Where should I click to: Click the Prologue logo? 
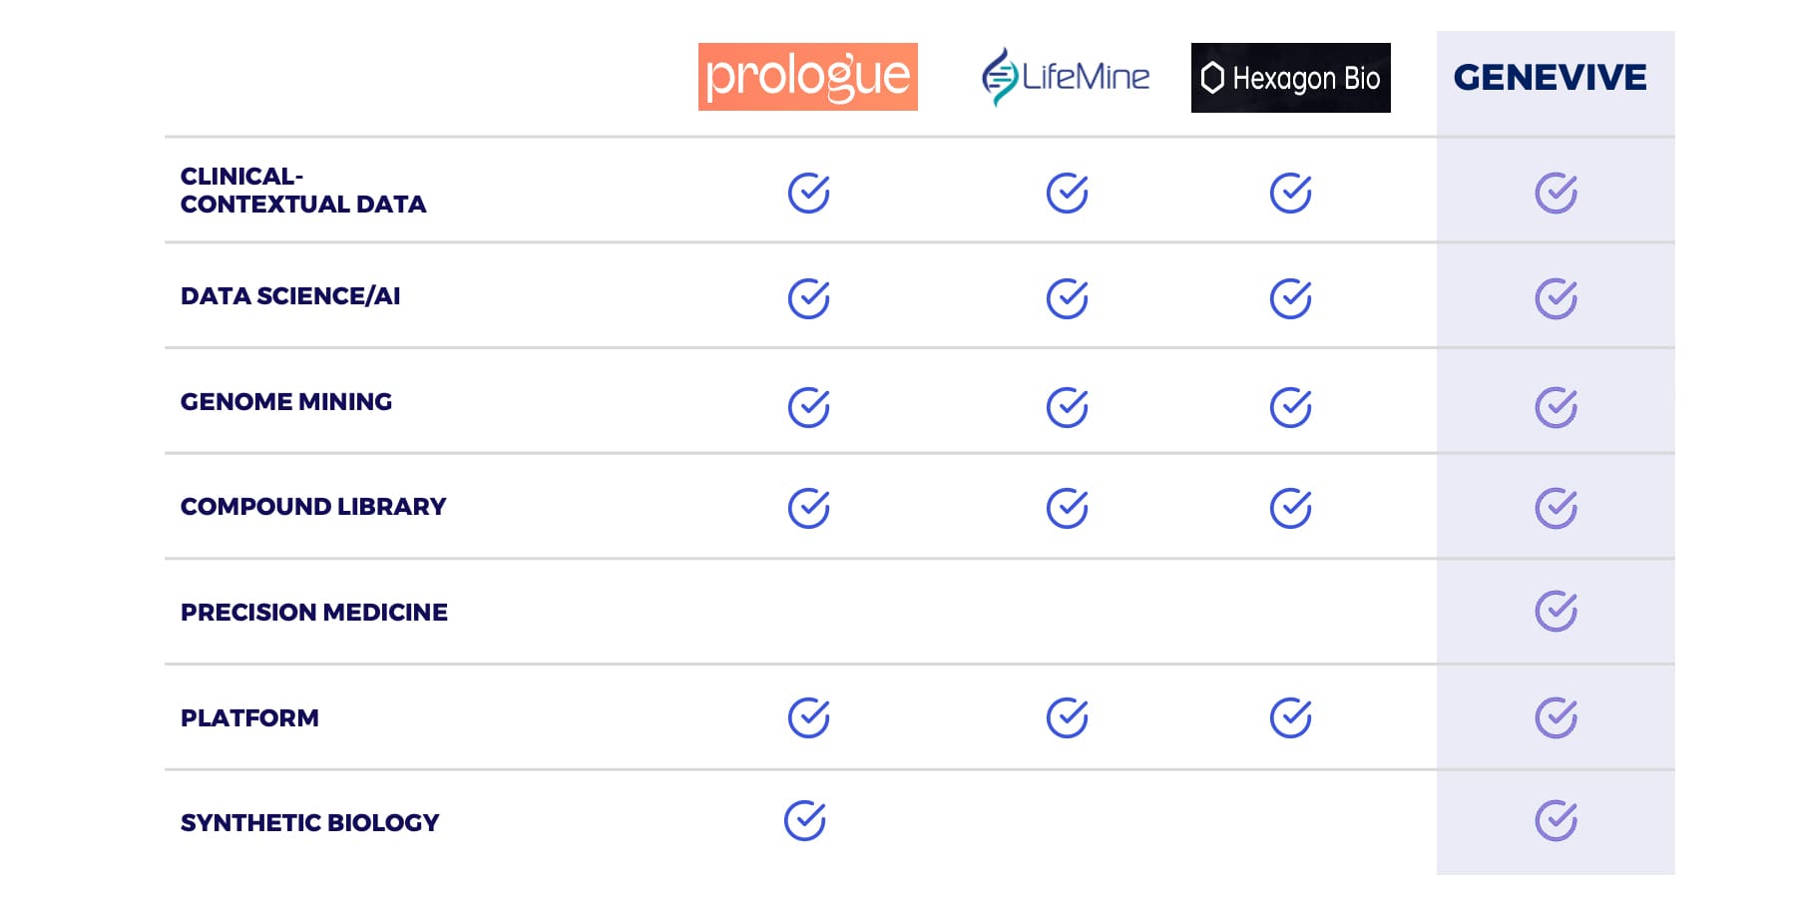[807, 77]
